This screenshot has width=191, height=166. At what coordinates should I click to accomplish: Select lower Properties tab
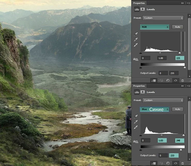pos(139,86)
